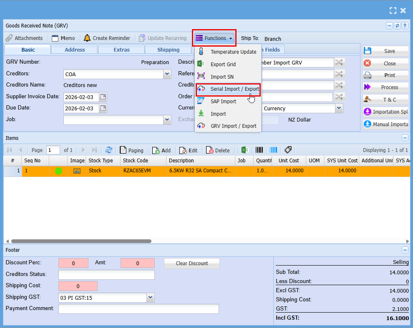Expand the Creditors dropdown
Image resolution: width=413 pixels, height=328 pixels.
pyautogui.click(x=167, y=74)
